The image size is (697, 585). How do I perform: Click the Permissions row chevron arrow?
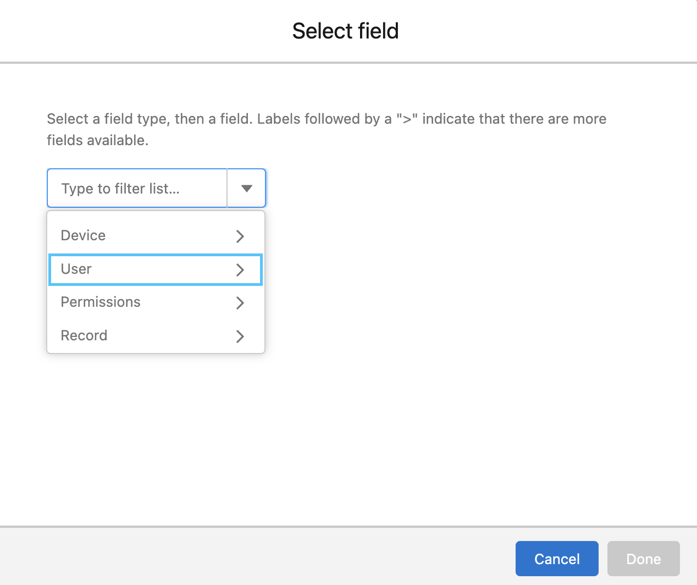pyautogui.click(x=240, y=303)
